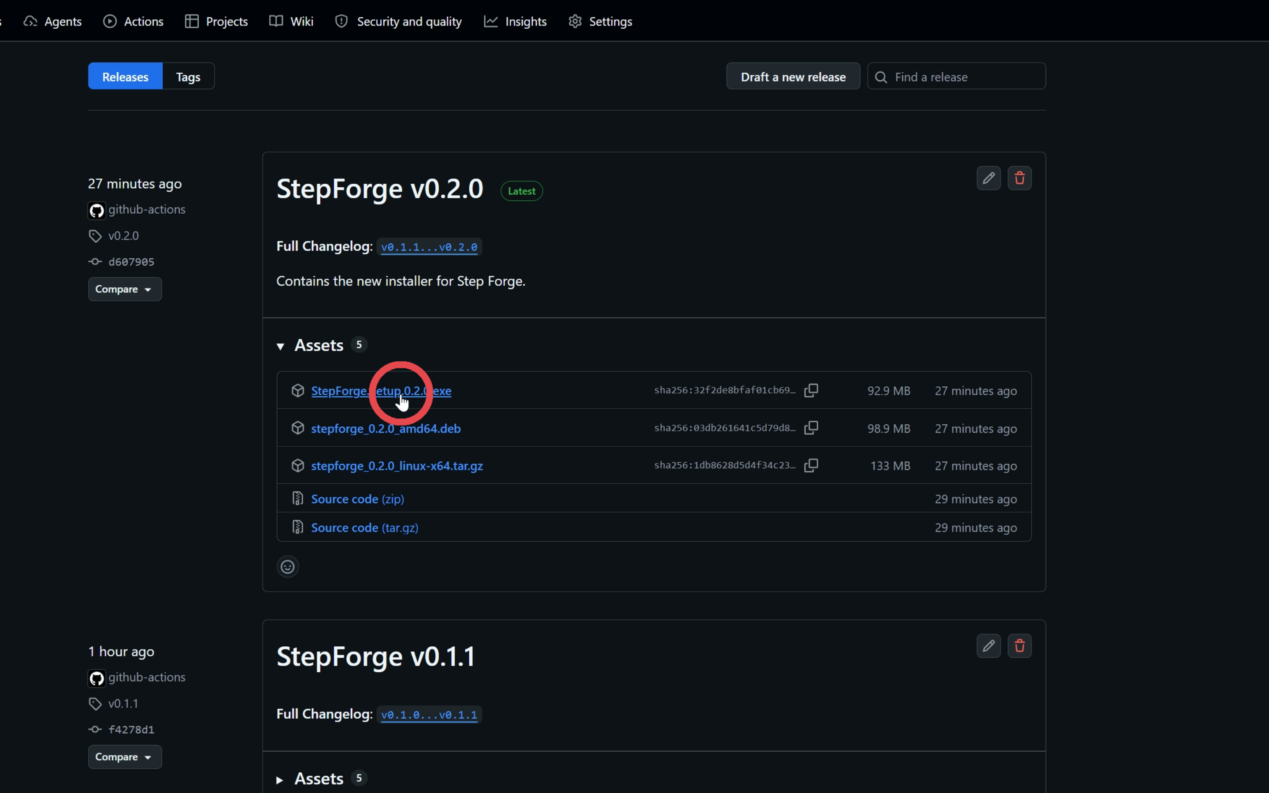Click the magnifier icon in release search
1269x793 pixels.
pyautogui.click(x=882, y=78)
